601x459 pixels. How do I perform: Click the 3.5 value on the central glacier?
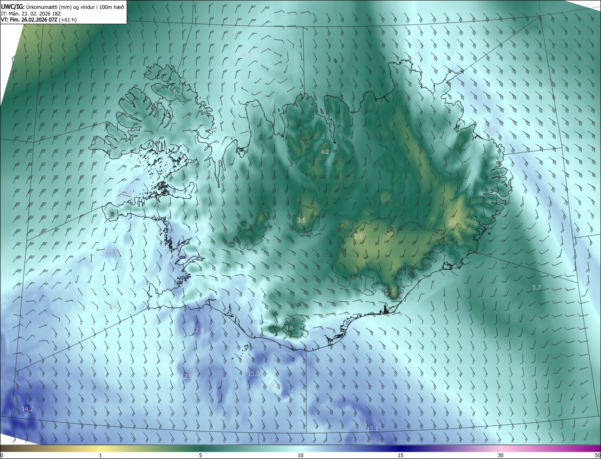(x=302, y=220)
